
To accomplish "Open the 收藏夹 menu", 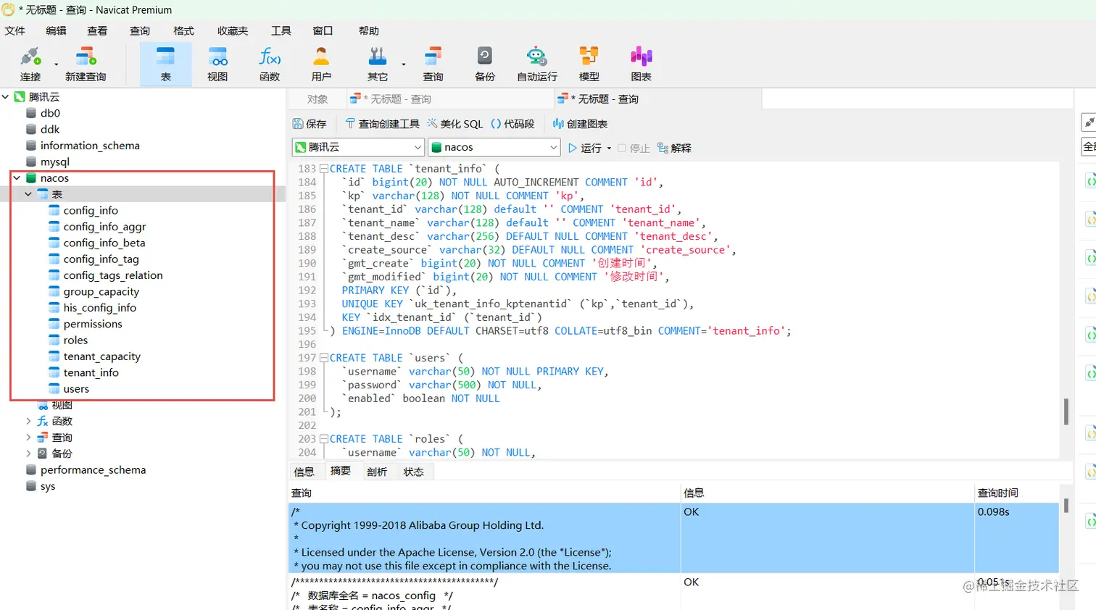I will point(233,30).
